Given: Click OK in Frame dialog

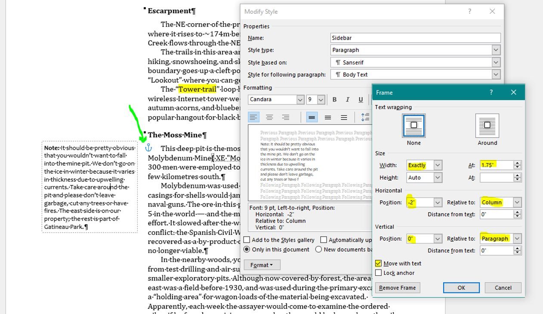Looking at the screenshot, I should [461, 288].
